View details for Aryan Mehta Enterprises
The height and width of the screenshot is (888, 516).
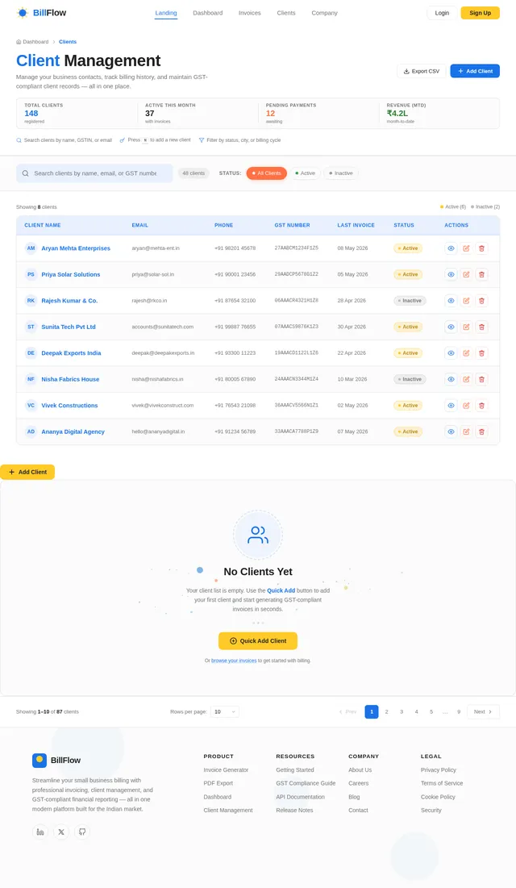pyautogui.click(x=451, y=248)
